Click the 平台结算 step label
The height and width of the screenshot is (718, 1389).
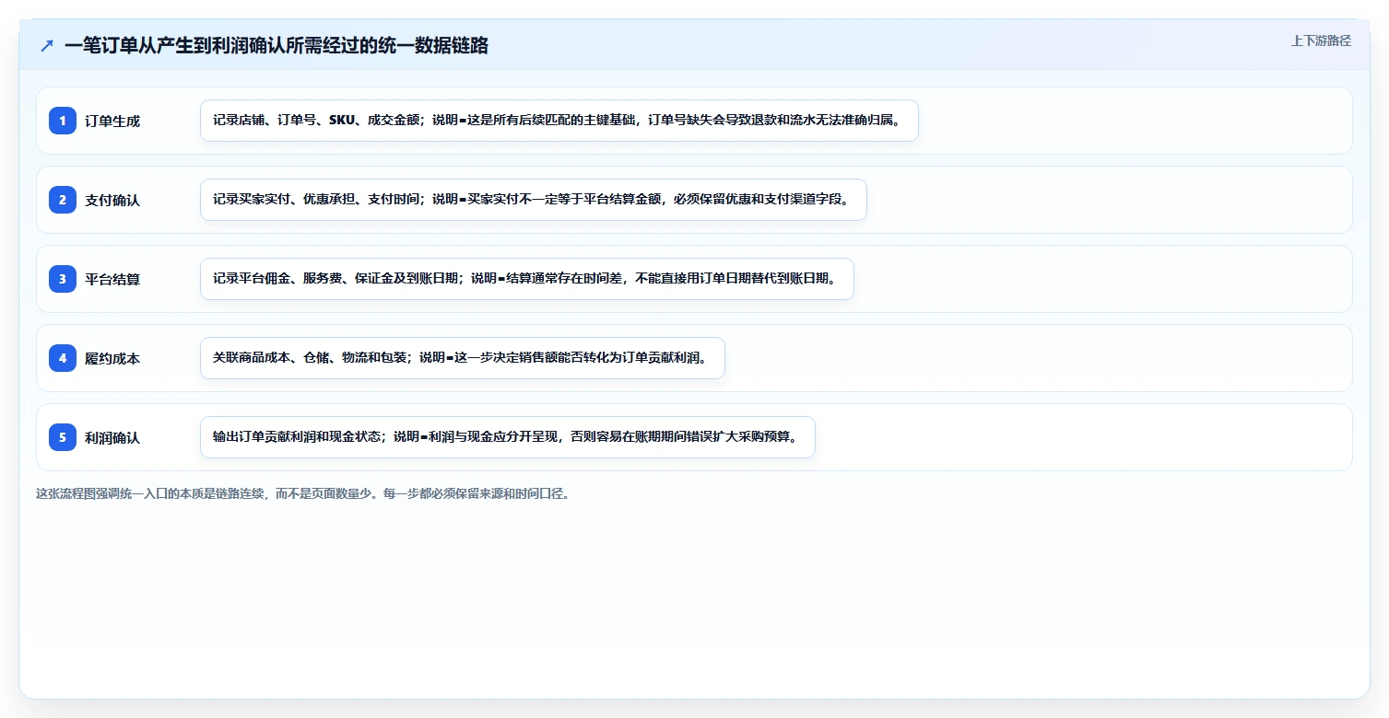click(112, 279)
